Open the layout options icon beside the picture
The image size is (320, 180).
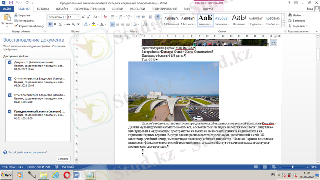tap(273, 42)
